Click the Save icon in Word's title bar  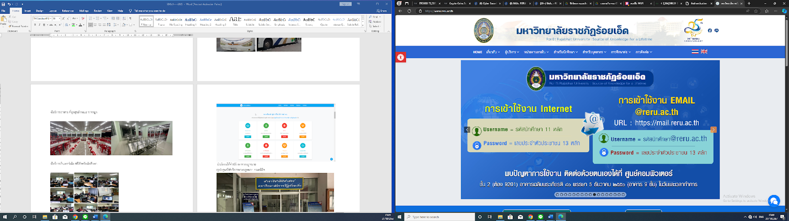pyautogui.click(x=3, y=4)
